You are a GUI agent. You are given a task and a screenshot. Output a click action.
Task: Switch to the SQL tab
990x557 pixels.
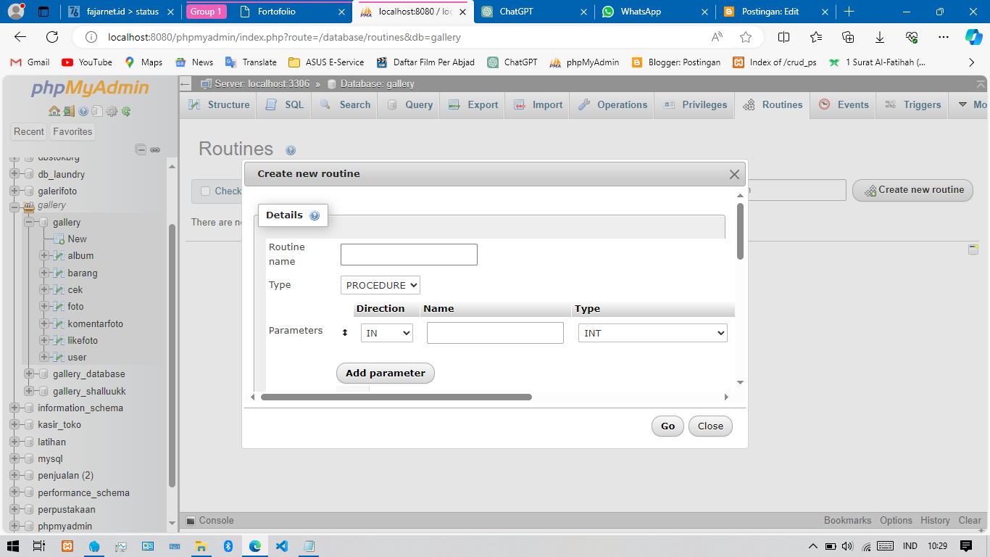click(285, 105)
